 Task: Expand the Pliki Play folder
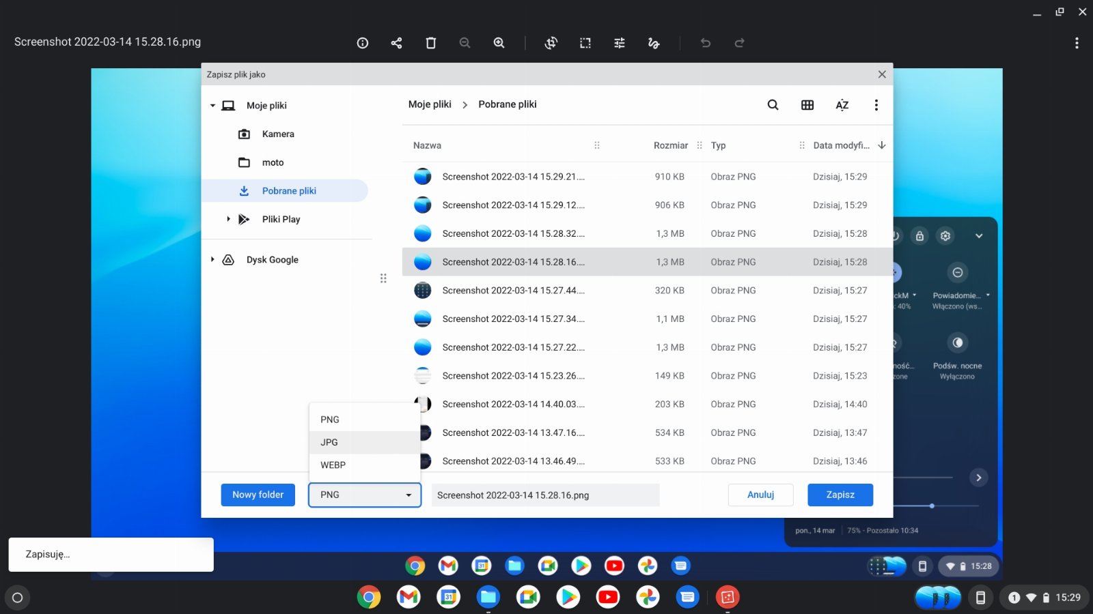click(x=228, y=219)
